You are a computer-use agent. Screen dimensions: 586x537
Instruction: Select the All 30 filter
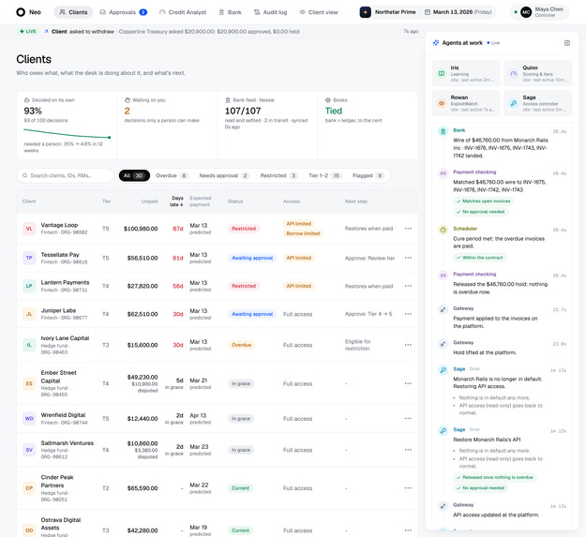coord(134,175)
